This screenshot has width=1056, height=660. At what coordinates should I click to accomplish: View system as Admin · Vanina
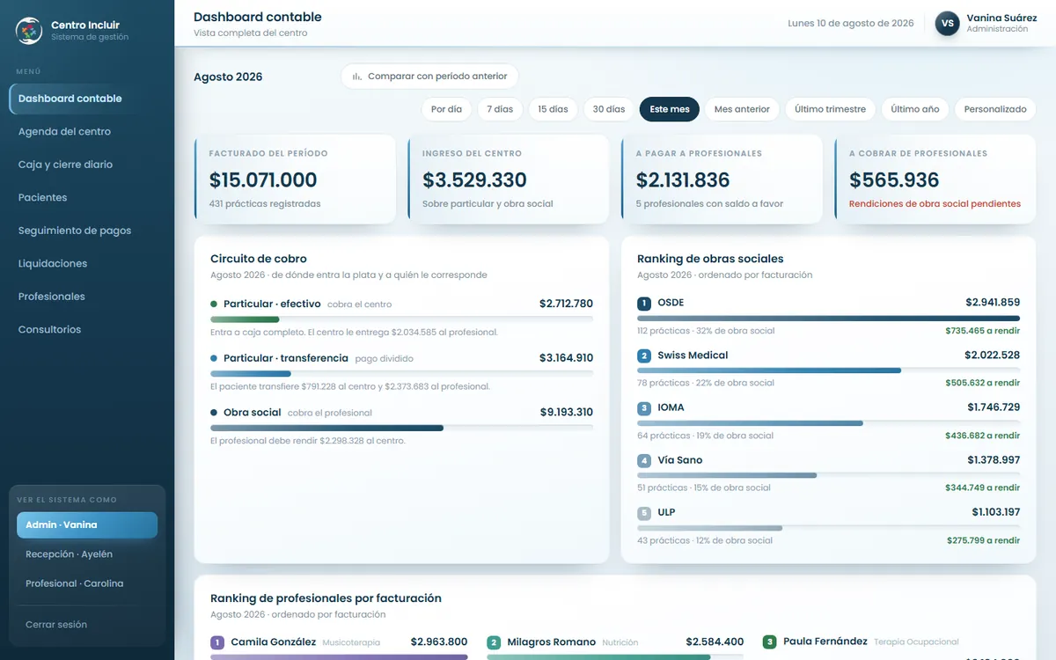point(87,525)
